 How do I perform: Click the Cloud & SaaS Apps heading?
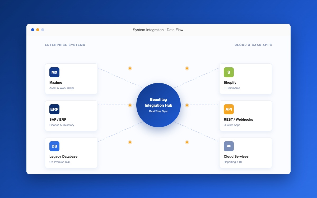253,45
